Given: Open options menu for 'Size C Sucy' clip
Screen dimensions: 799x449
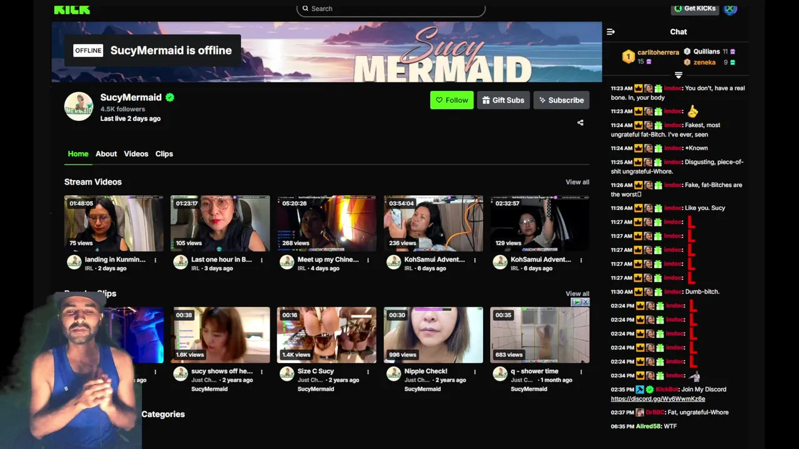Looking at the screenshot, I should pos(368,372).
